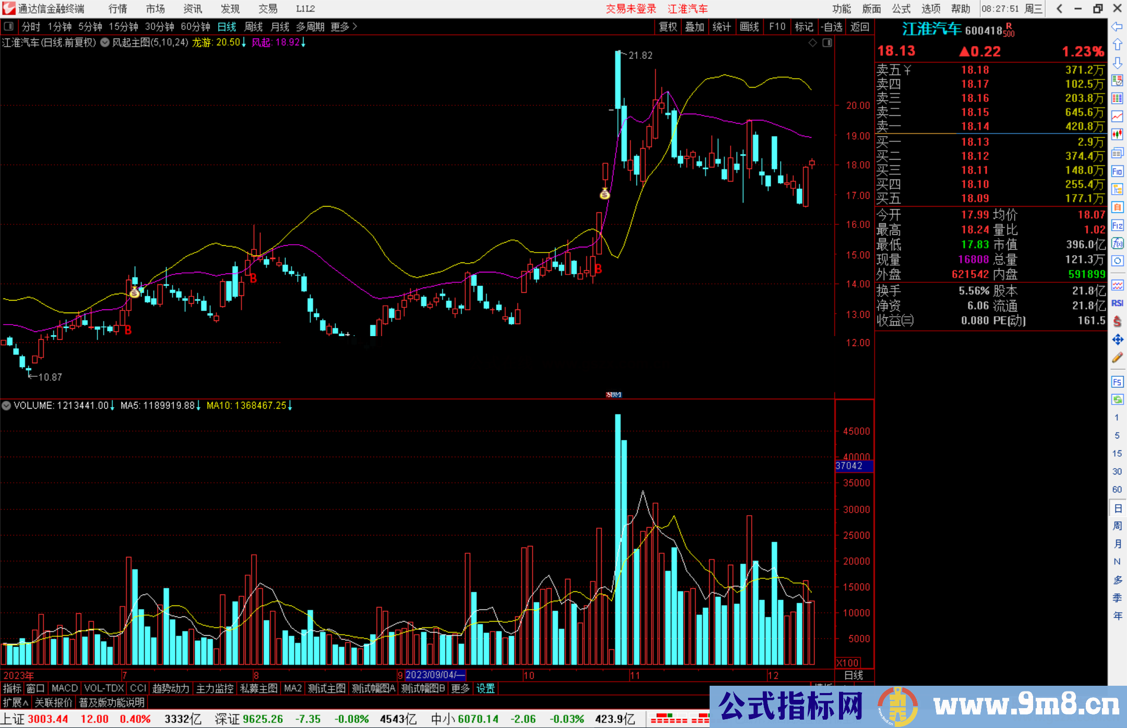Expand the 扩展 panel at bottom
This screenshot has width=1127, height=728.
16,702
